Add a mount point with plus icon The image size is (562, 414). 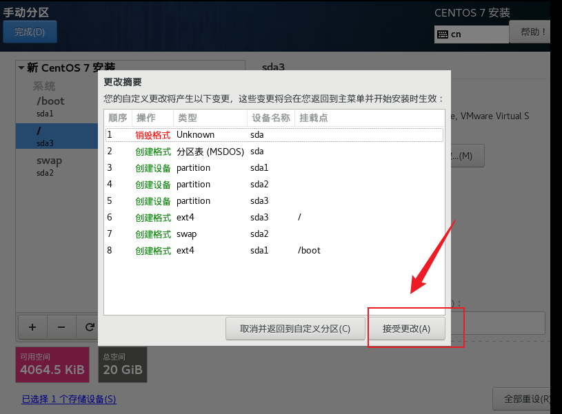[32, 327]
